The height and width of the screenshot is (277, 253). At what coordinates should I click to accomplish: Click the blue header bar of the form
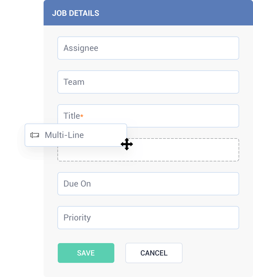(175, 13)
